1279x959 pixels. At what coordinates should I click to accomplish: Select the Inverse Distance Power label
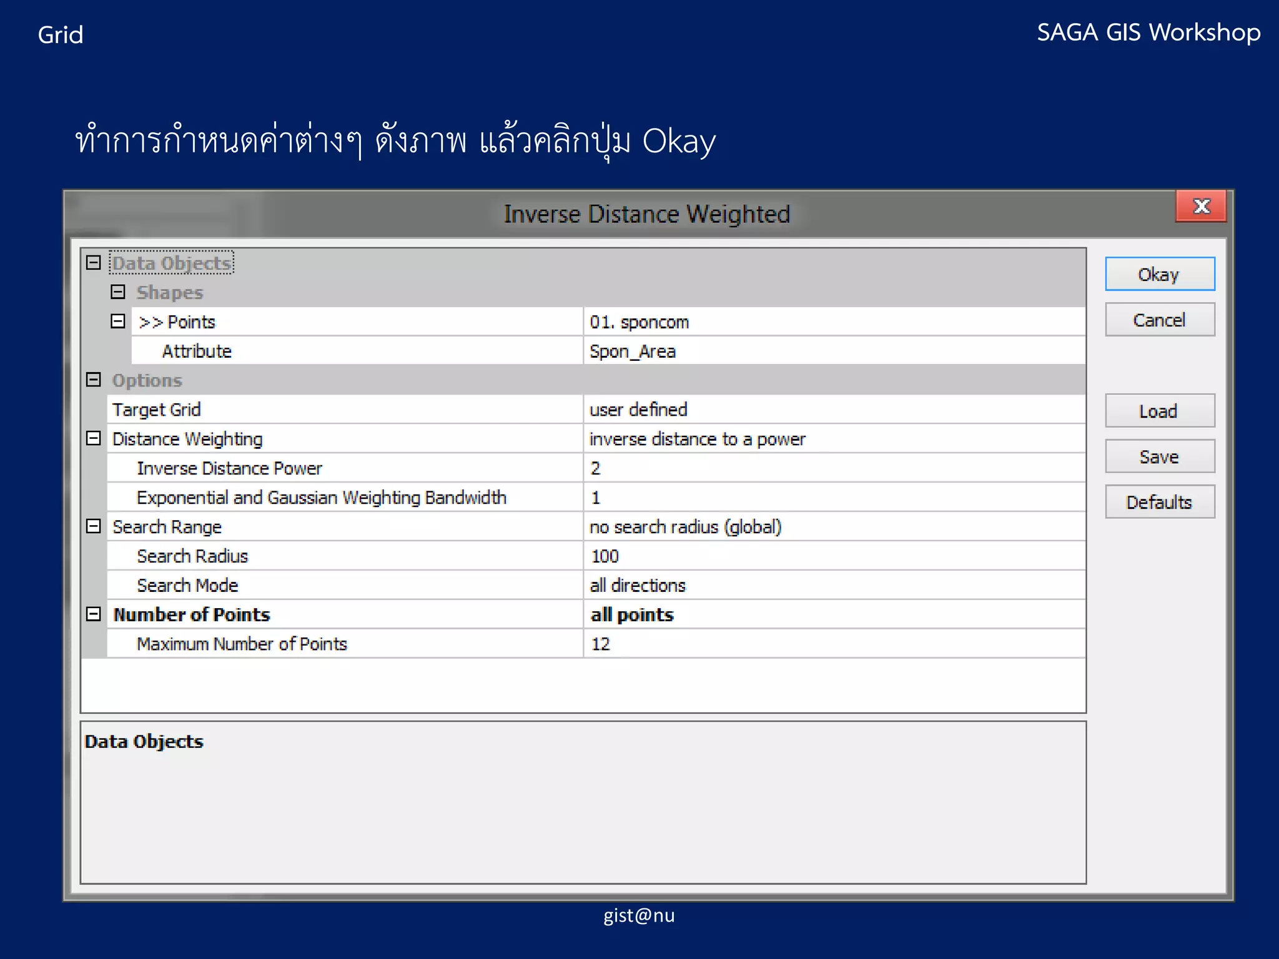click(229, 468)
